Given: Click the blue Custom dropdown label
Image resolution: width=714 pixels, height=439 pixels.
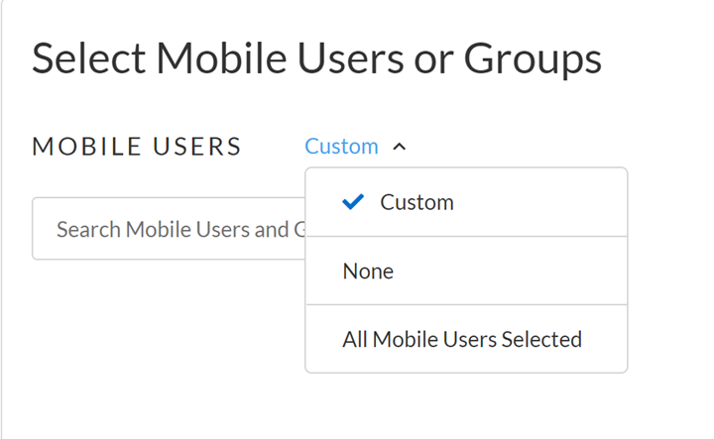Looking at the screenshot, I should pyautogui.click(x=341, y=147).
